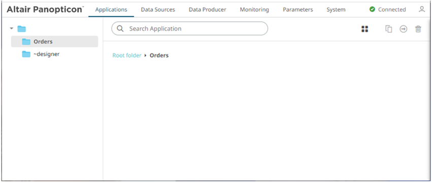Screen dimensions: 432x182
Task: Switch to the Data Producer tab
Action: [x=208, y=10]
